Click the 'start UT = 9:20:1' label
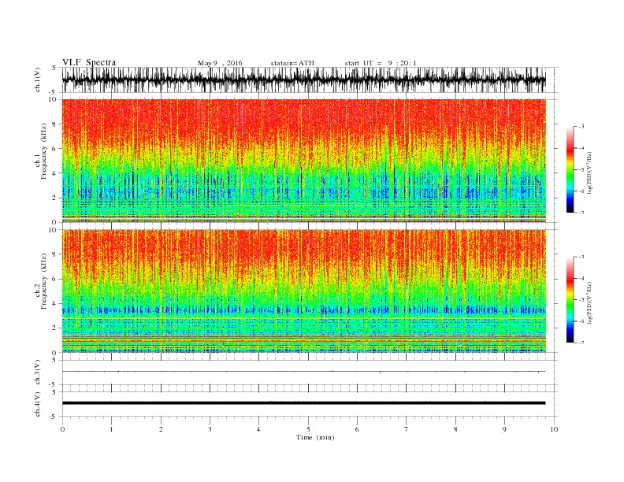 click(381, 63)
